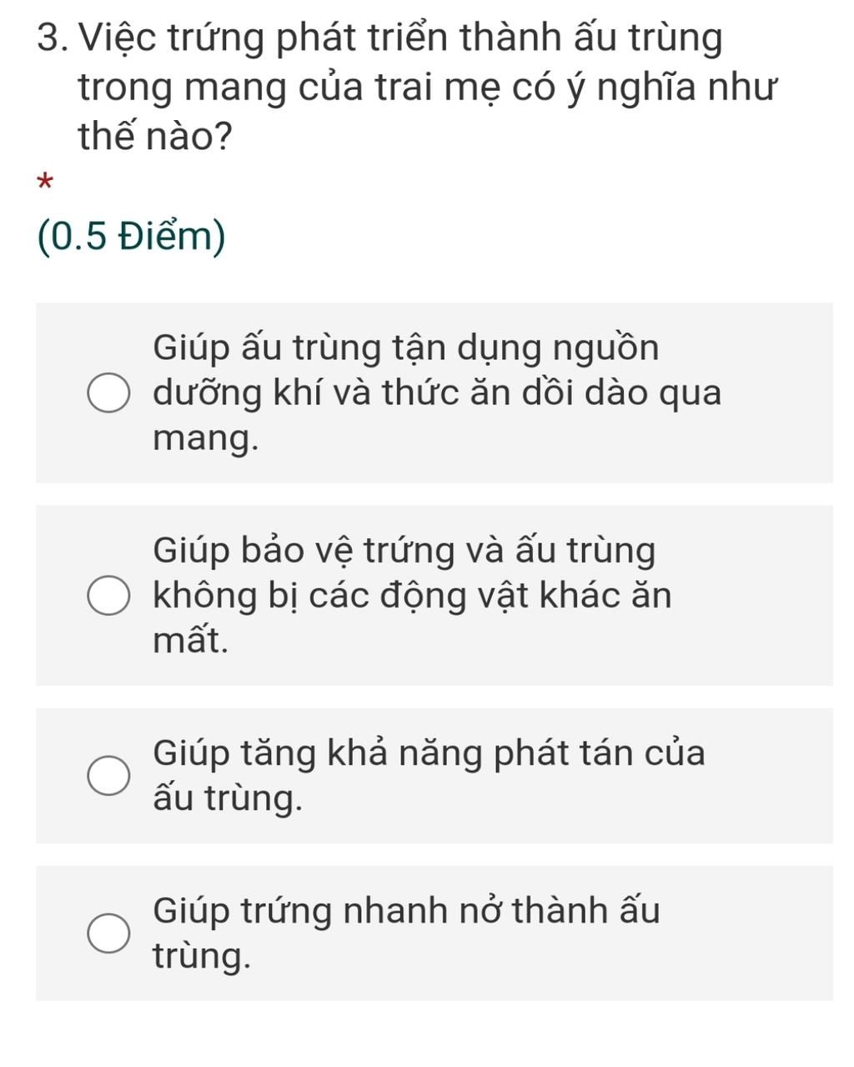The height and width of the screenshot is (1067, 854).
Task: Click 'trùng.' on the last option's second line
Action: click(x=203, y=956)
